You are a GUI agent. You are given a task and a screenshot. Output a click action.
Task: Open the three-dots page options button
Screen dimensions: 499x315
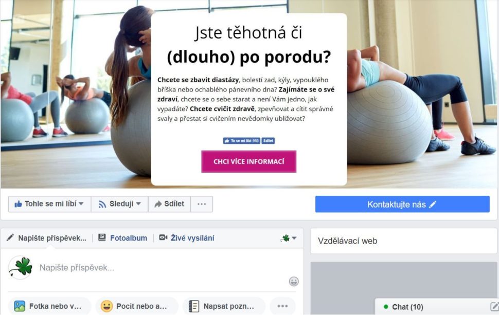pyautogui.click(x=202, y=204)
